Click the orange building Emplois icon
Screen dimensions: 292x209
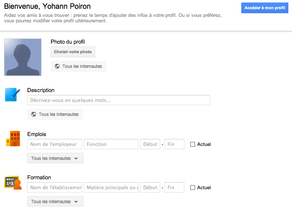13,139
